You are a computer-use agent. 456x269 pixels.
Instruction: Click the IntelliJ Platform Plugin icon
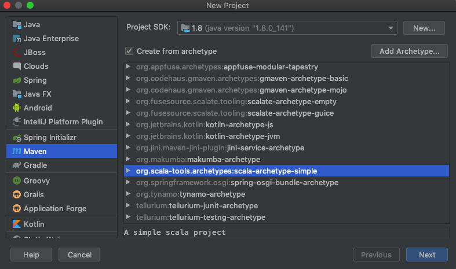coord(17,121)
